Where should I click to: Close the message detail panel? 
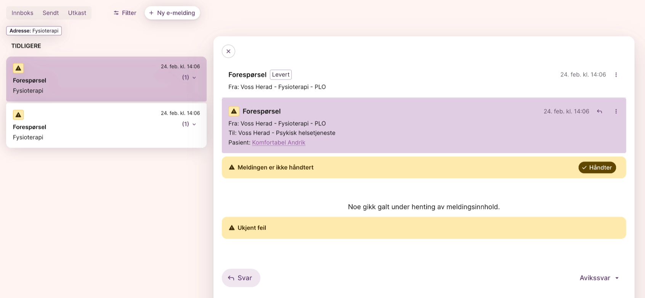pos(228,51)
